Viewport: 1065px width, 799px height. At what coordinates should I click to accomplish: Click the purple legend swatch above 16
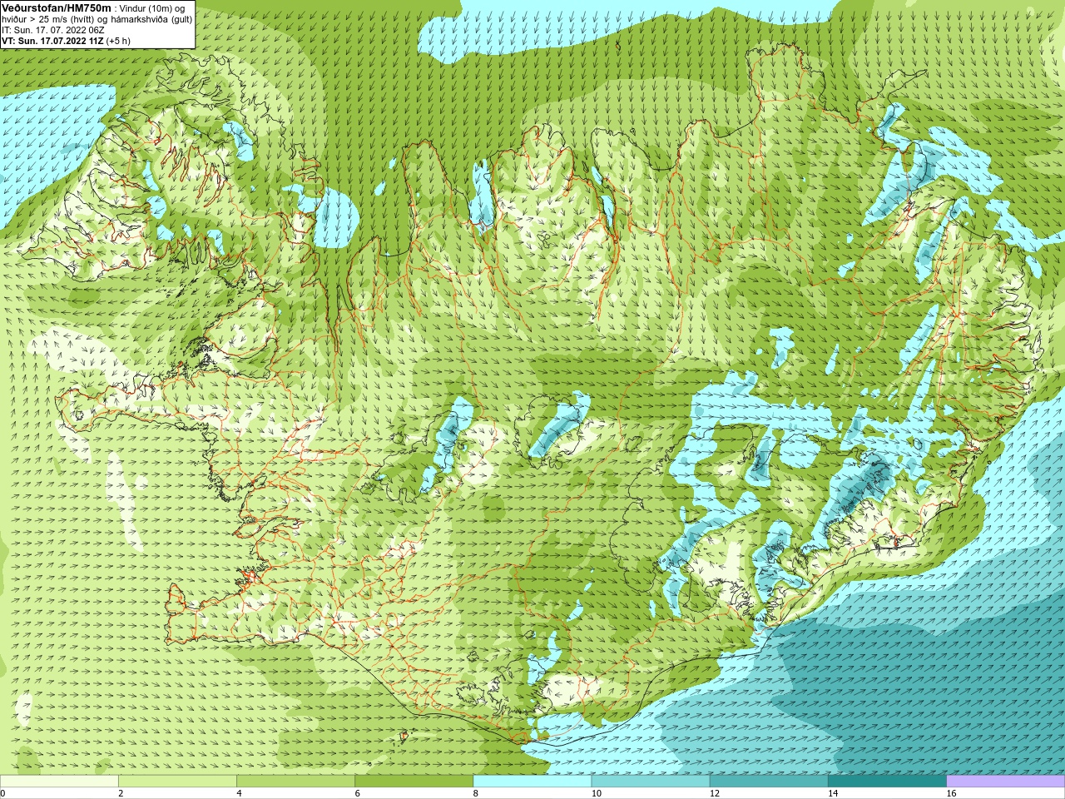click(1006, 781)
